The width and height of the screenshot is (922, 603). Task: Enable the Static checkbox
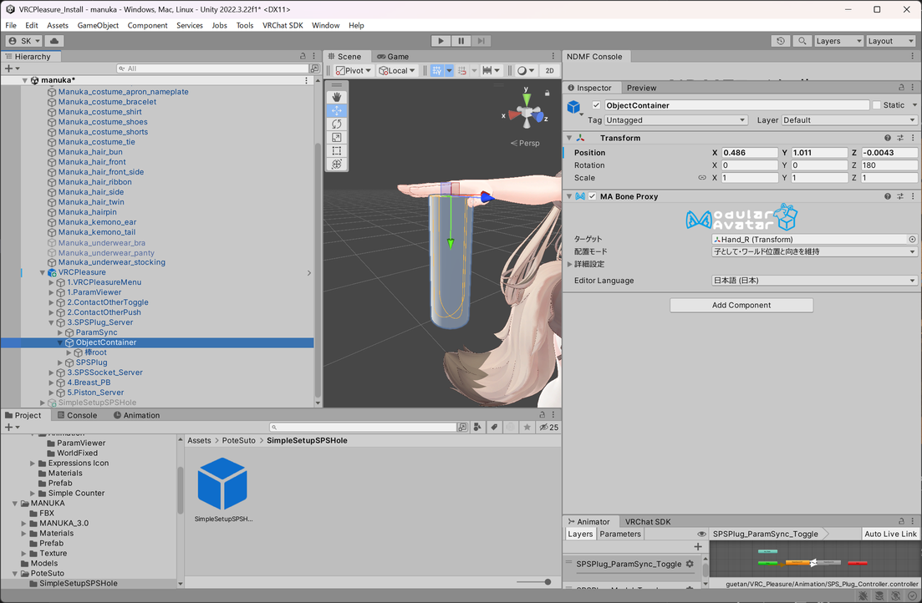tap(877, 106)
